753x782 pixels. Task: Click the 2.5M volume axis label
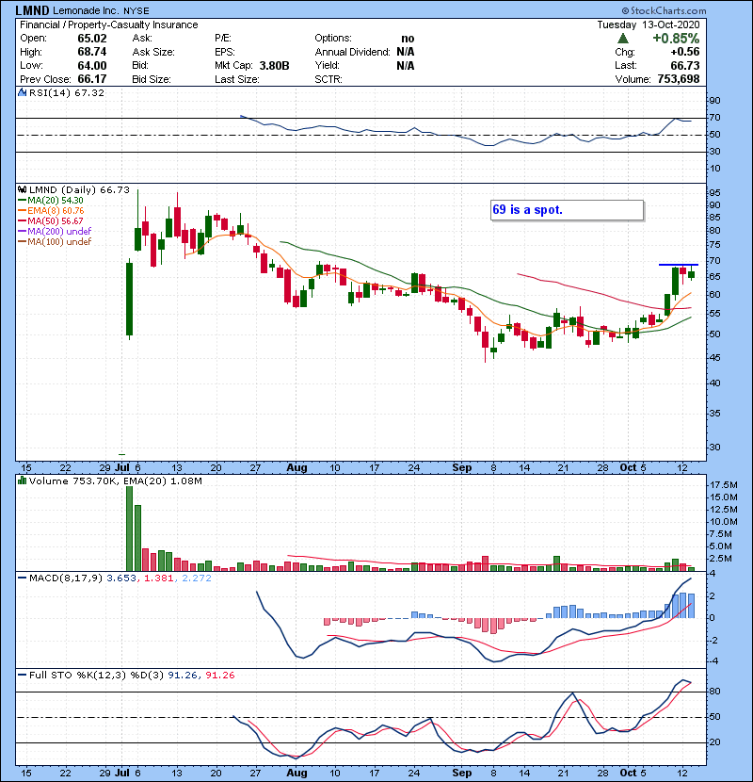click(x=720, y=559)
